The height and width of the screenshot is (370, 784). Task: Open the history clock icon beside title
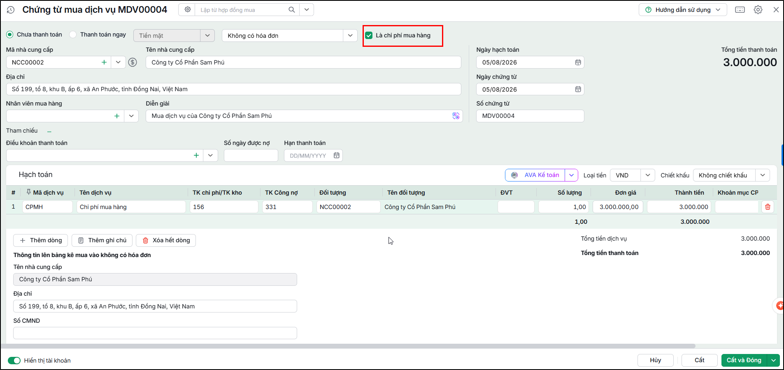click(11, 10)
